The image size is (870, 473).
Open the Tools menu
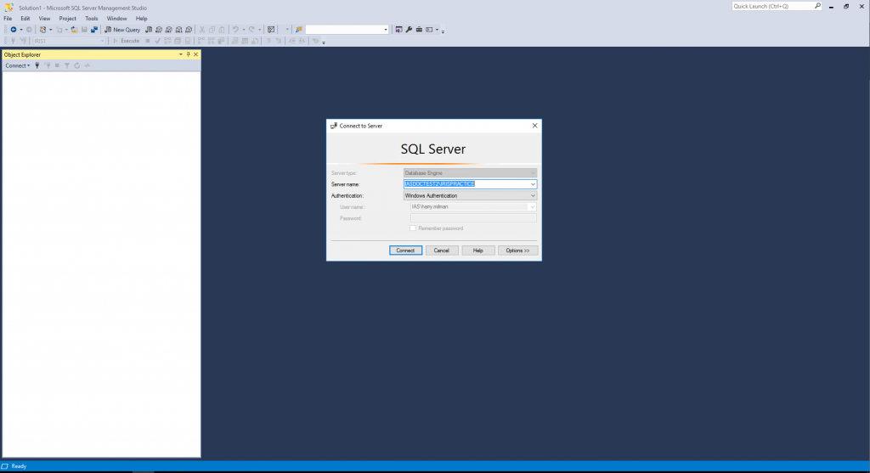tap(92, 19)
